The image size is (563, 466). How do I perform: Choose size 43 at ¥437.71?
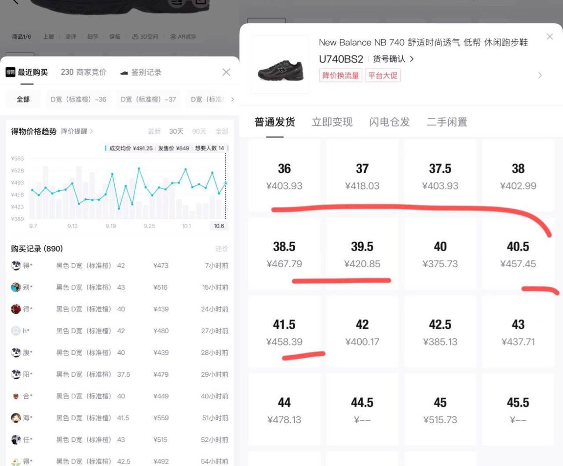(518, 332)
